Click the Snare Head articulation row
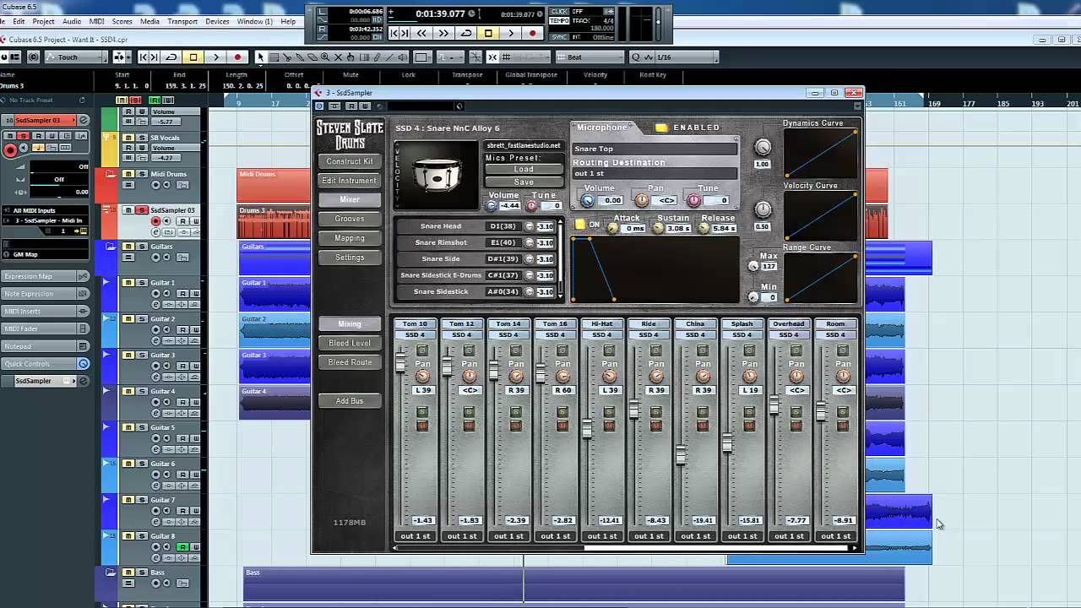 (x=475, y=226)
